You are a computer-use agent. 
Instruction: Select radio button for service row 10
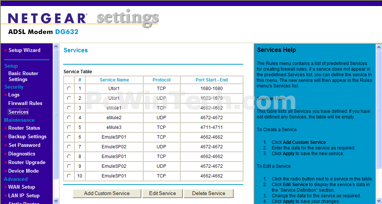click(x=69, y=176)
